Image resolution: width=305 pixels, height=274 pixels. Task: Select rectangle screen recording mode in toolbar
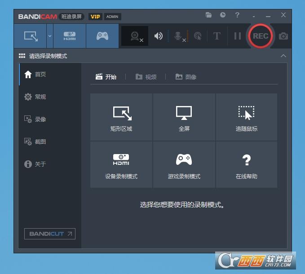31,36
